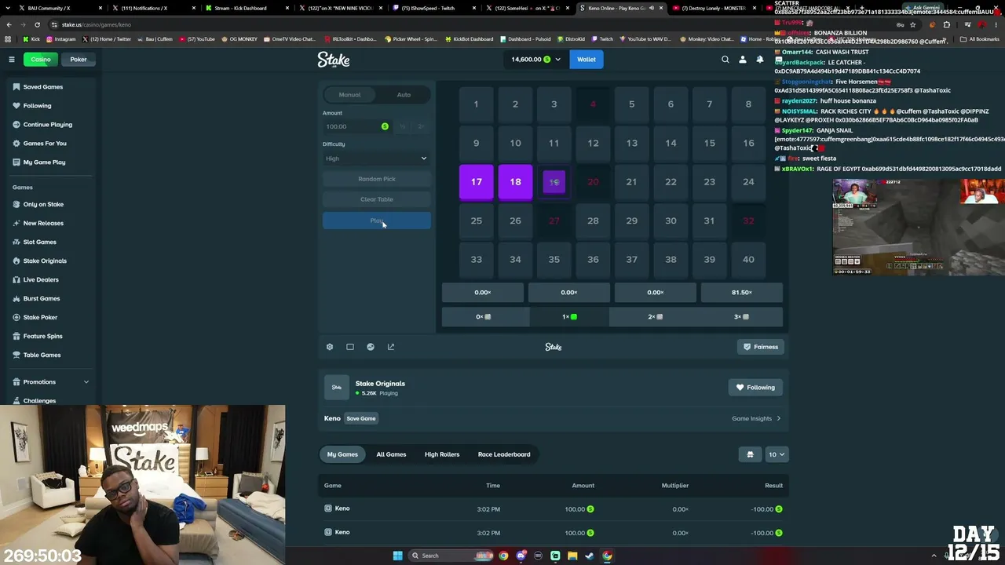Go back in the browser
This screenshot has height=565, width=1005.
[x=9, y=24]
